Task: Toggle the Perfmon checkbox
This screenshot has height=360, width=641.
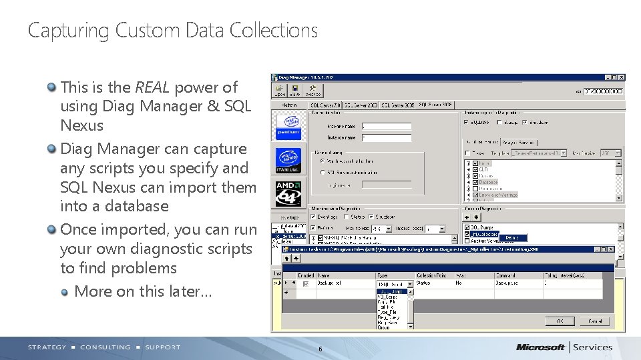Action: pyautogui.click(x=313, y=228)
